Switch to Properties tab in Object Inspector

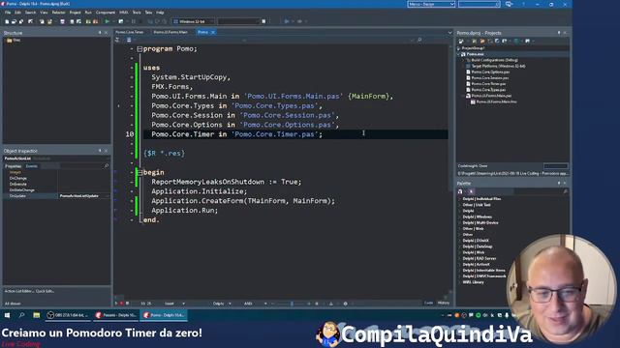(x=13, y=166)
